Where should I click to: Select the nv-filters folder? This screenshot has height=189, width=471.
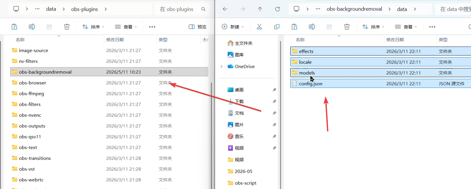click(x=109, y=61)
